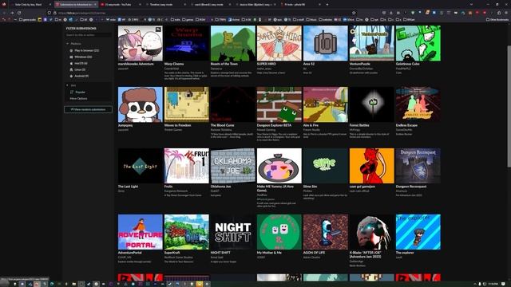Filter submissions by Windows platform
The height and width of the screenshot is (287, 511).
(83, 57)
